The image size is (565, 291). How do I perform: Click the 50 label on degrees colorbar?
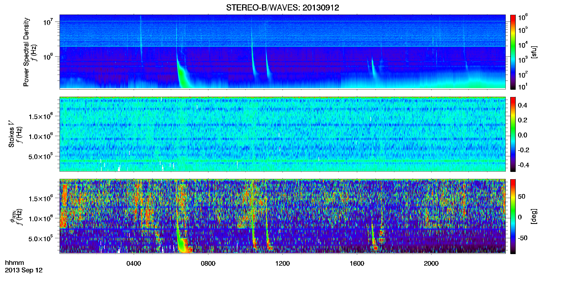[x=522, y=196]
